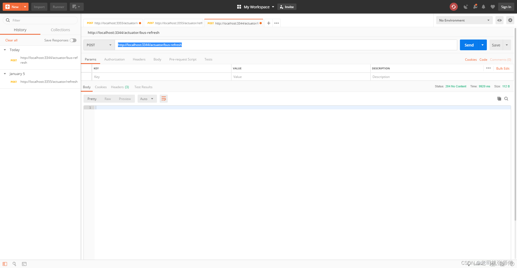Click the Invite button

tap(287, 7)
